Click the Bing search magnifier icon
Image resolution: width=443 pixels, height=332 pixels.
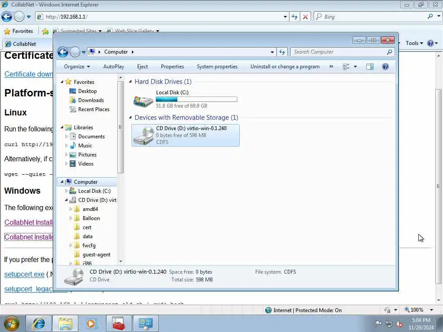coord(430,16)
